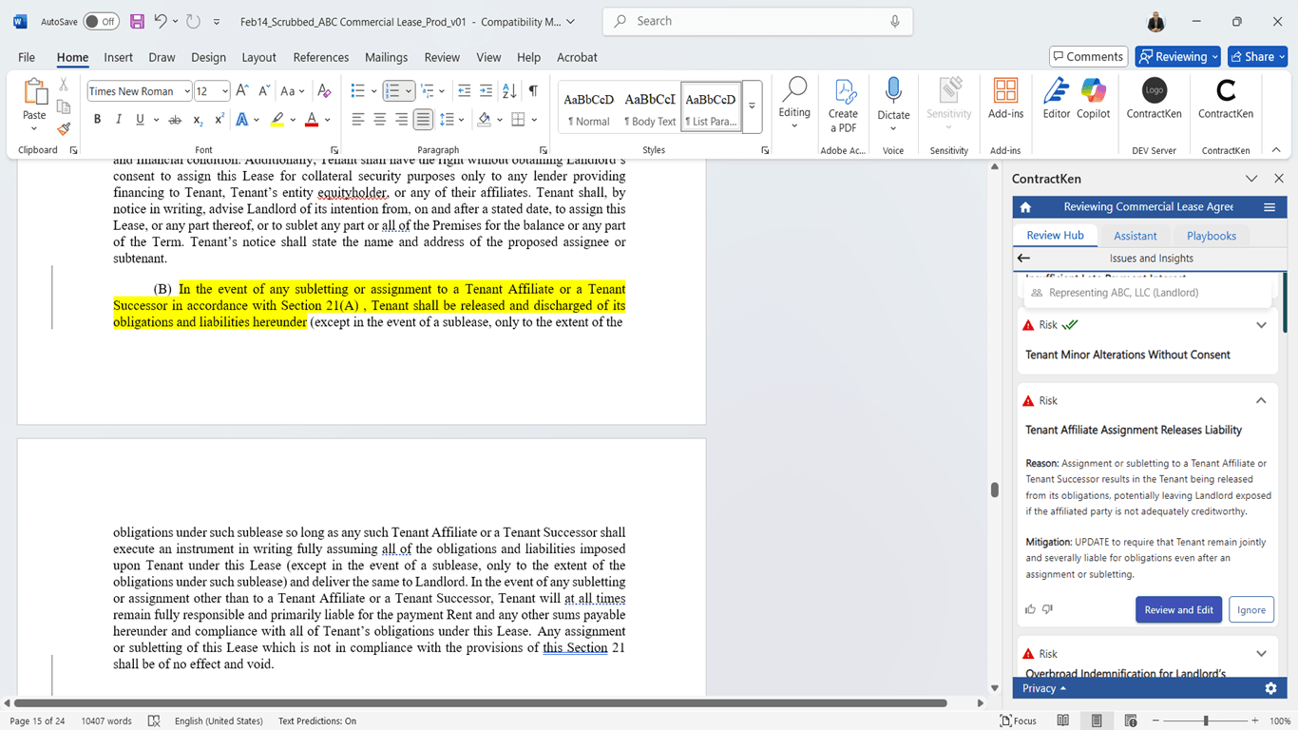This screenshot has width=1298, height=730.
Task: Expand Overbroad Indemnification risk card
Action: tap(1261, 654)
